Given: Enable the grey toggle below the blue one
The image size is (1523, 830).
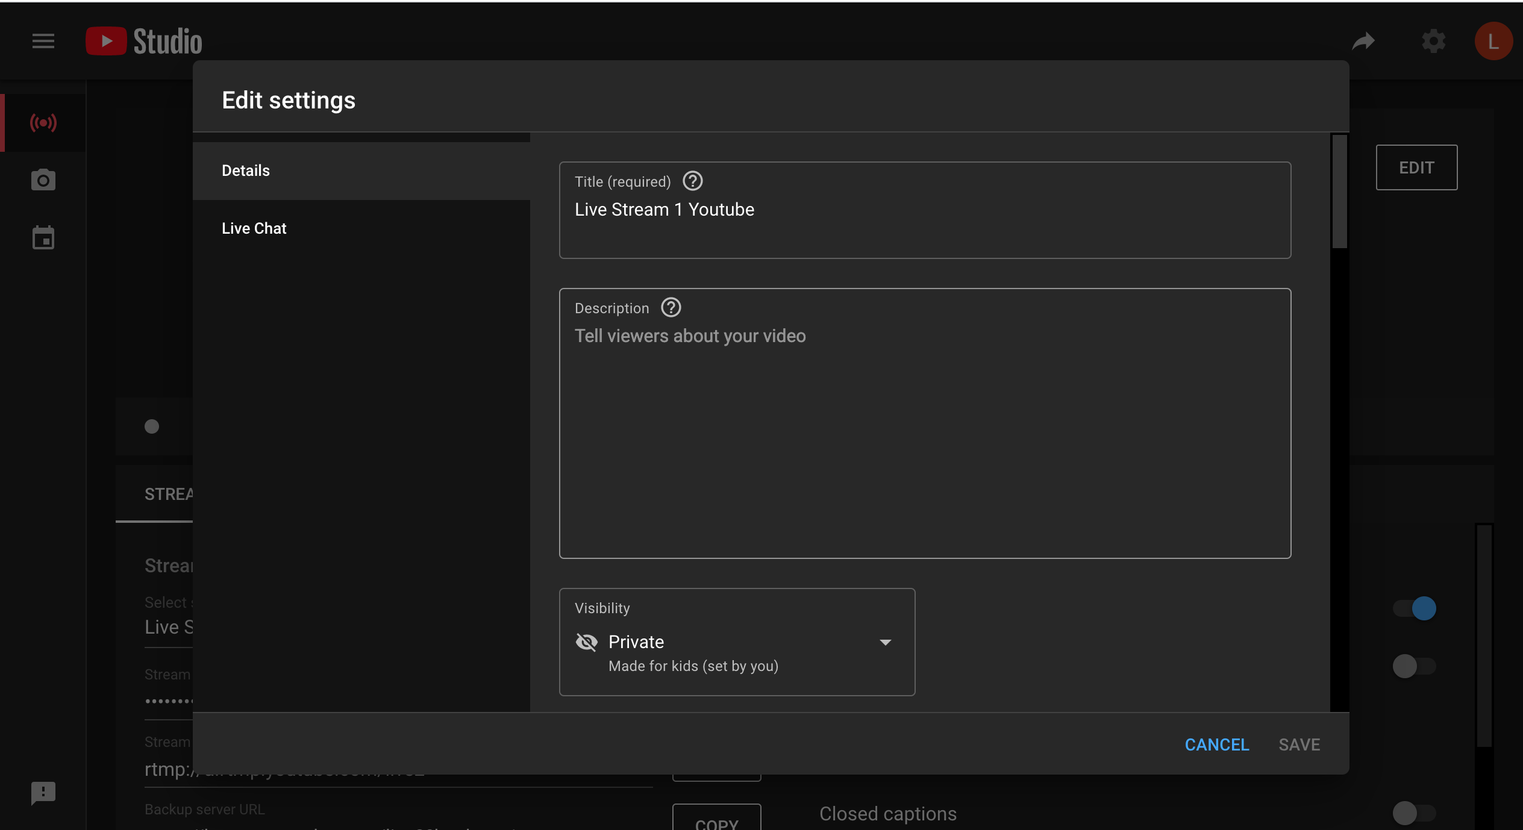Looking at the screenshot, I should [x=1413, y=666].
